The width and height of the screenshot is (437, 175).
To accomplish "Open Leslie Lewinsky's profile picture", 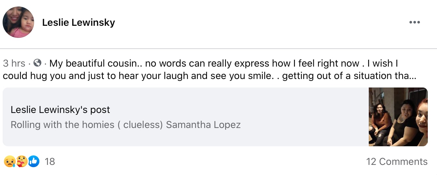I will [x=18, y=22].
